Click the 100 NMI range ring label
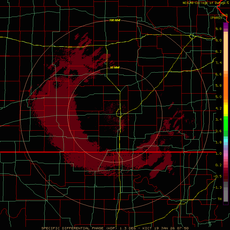The image size is (230, 230). pyautogui.click(x=115, y=20)
